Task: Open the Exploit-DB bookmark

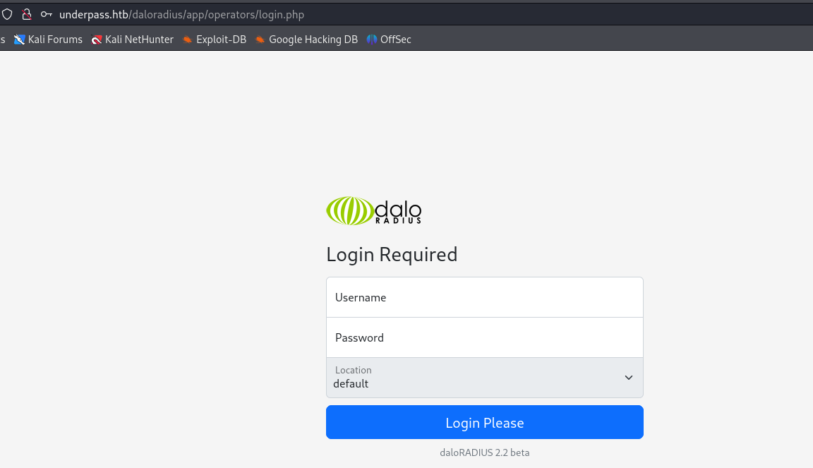Action: coord(214,40)
